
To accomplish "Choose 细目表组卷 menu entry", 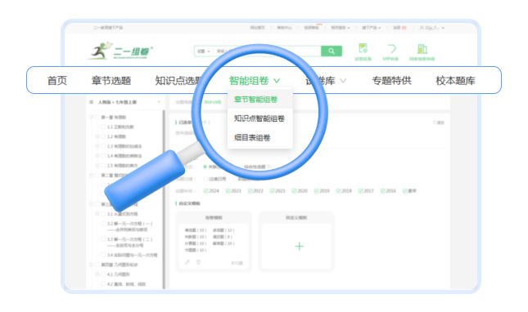I will pyautogui.click(x=252, y=138).
